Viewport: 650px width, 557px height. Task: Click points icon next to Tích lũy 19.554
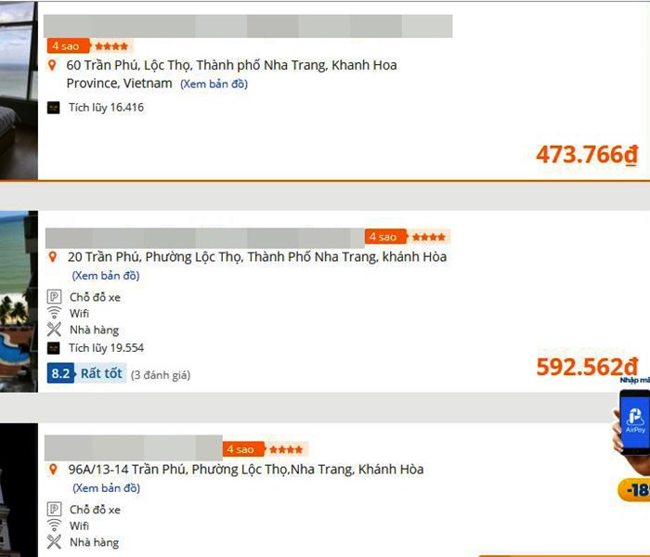click(x=54, y=348)
